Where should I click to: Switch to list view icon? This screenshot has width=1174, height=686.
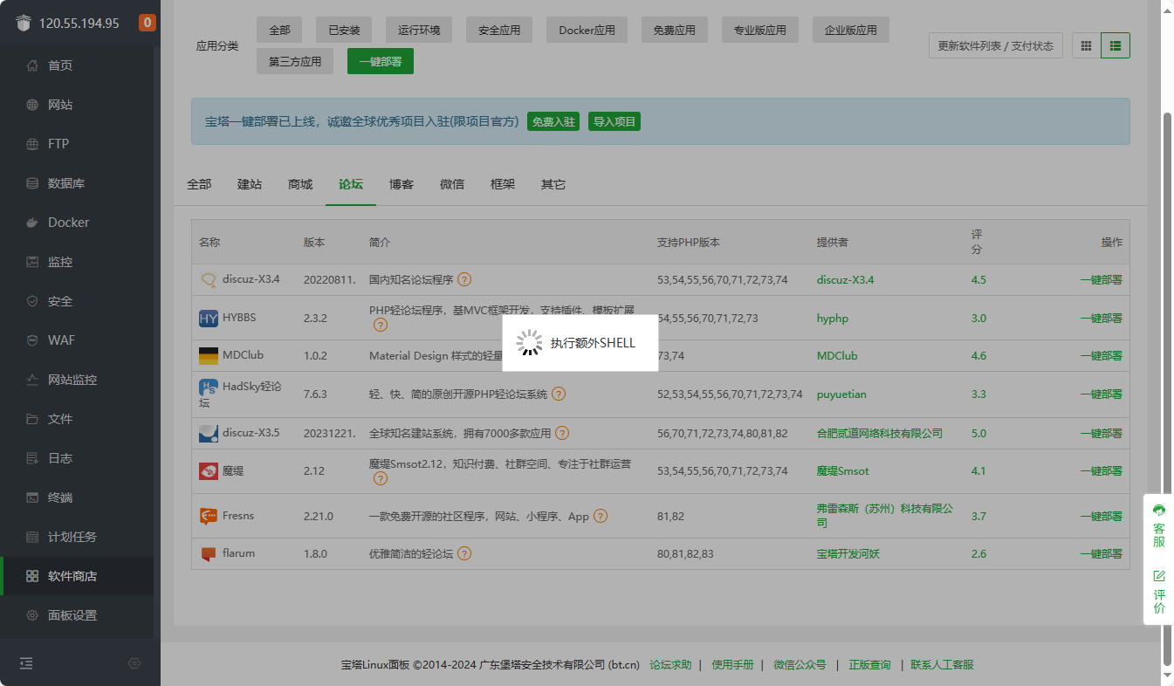pos(1116,45)
